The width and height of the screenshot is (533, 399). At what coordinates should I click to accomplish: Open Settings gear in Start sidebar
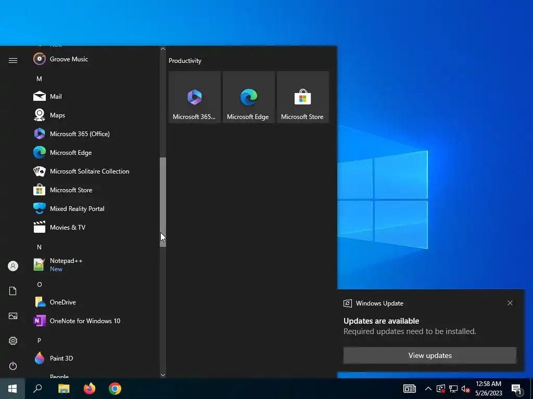click(x=13, y=341)
